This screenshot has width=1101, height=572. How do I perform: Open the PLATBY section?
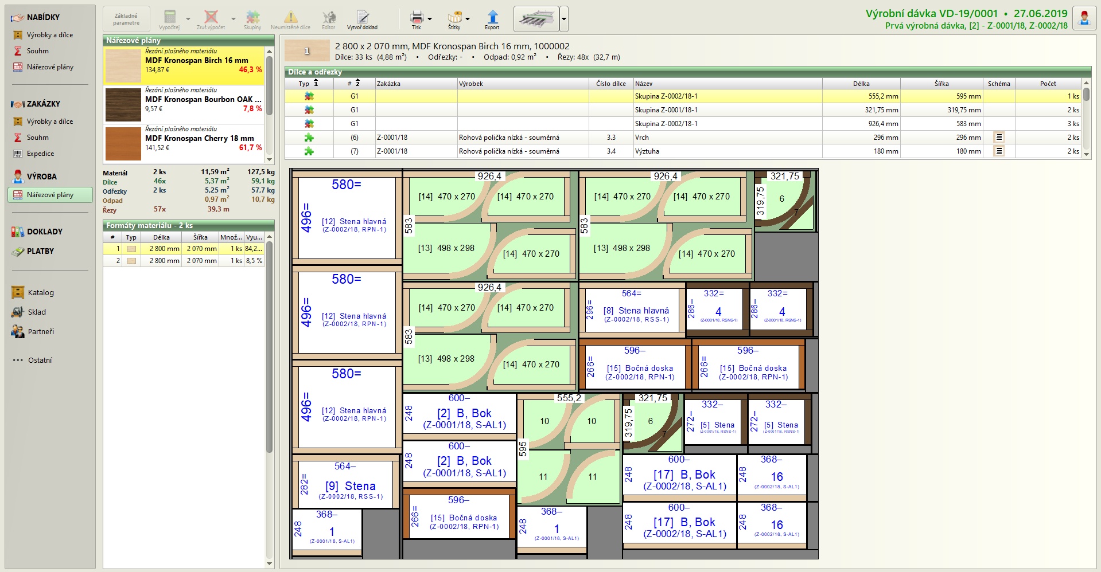click(40, 252)
